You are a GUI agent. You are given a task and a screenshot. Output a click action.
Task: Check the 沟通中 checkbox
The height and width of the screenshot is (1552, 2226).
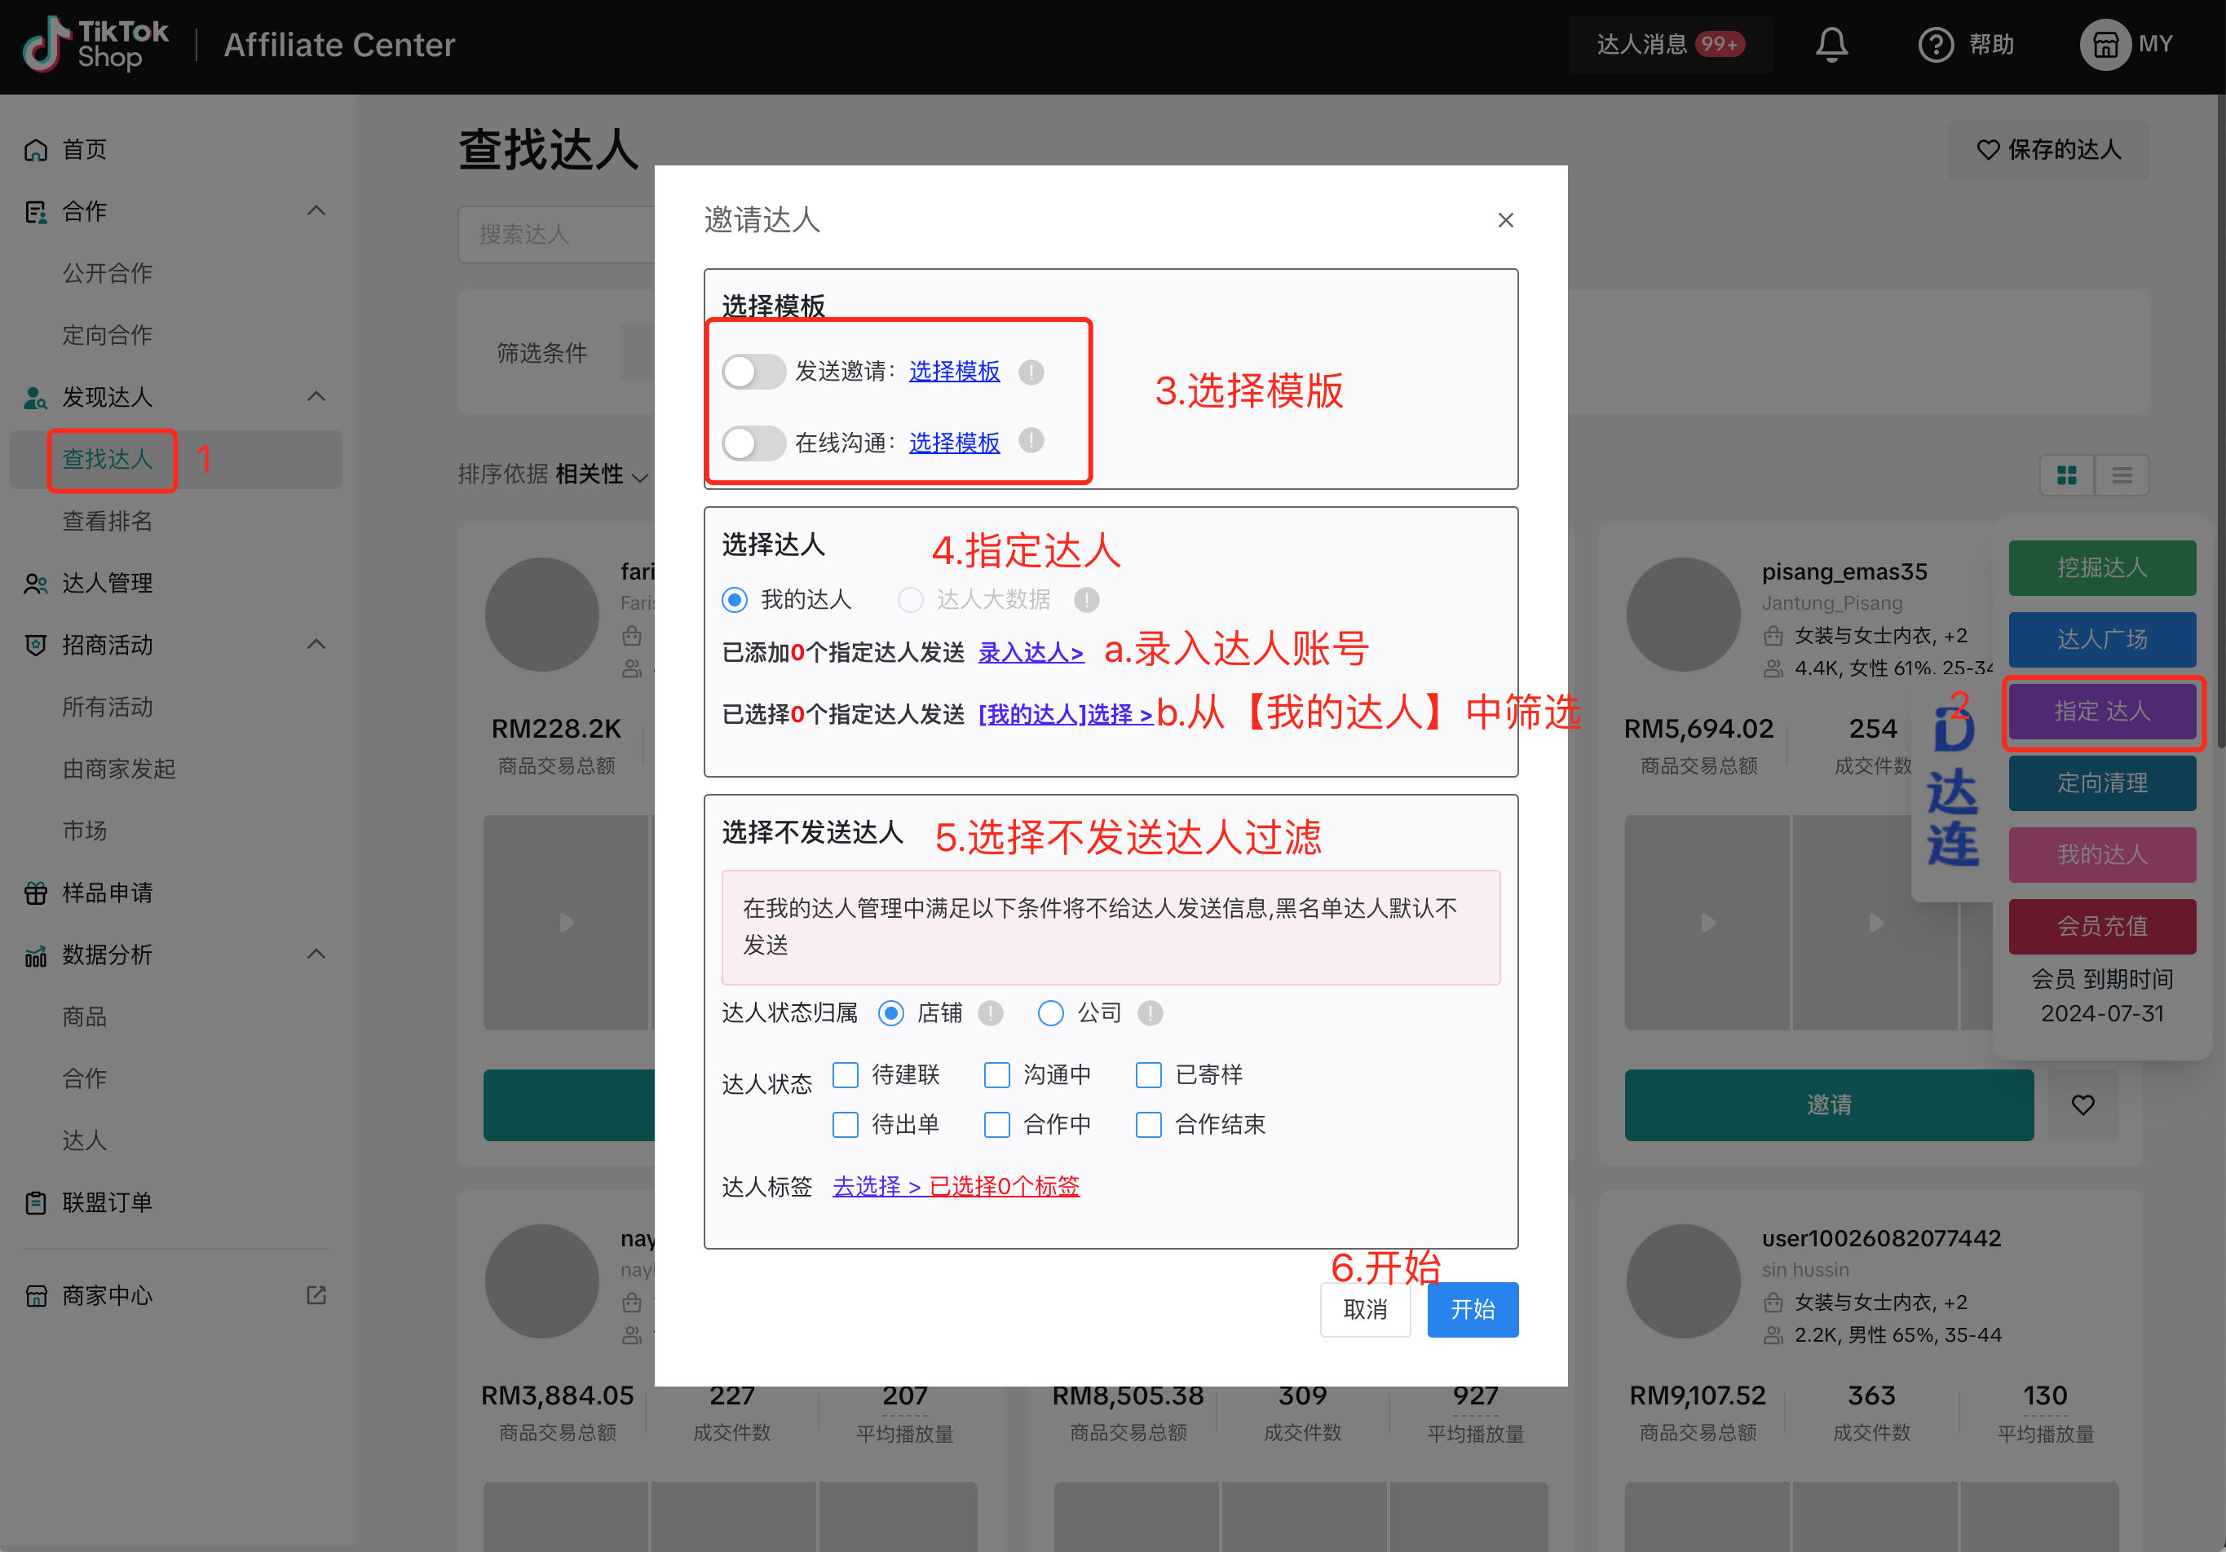996,1074
